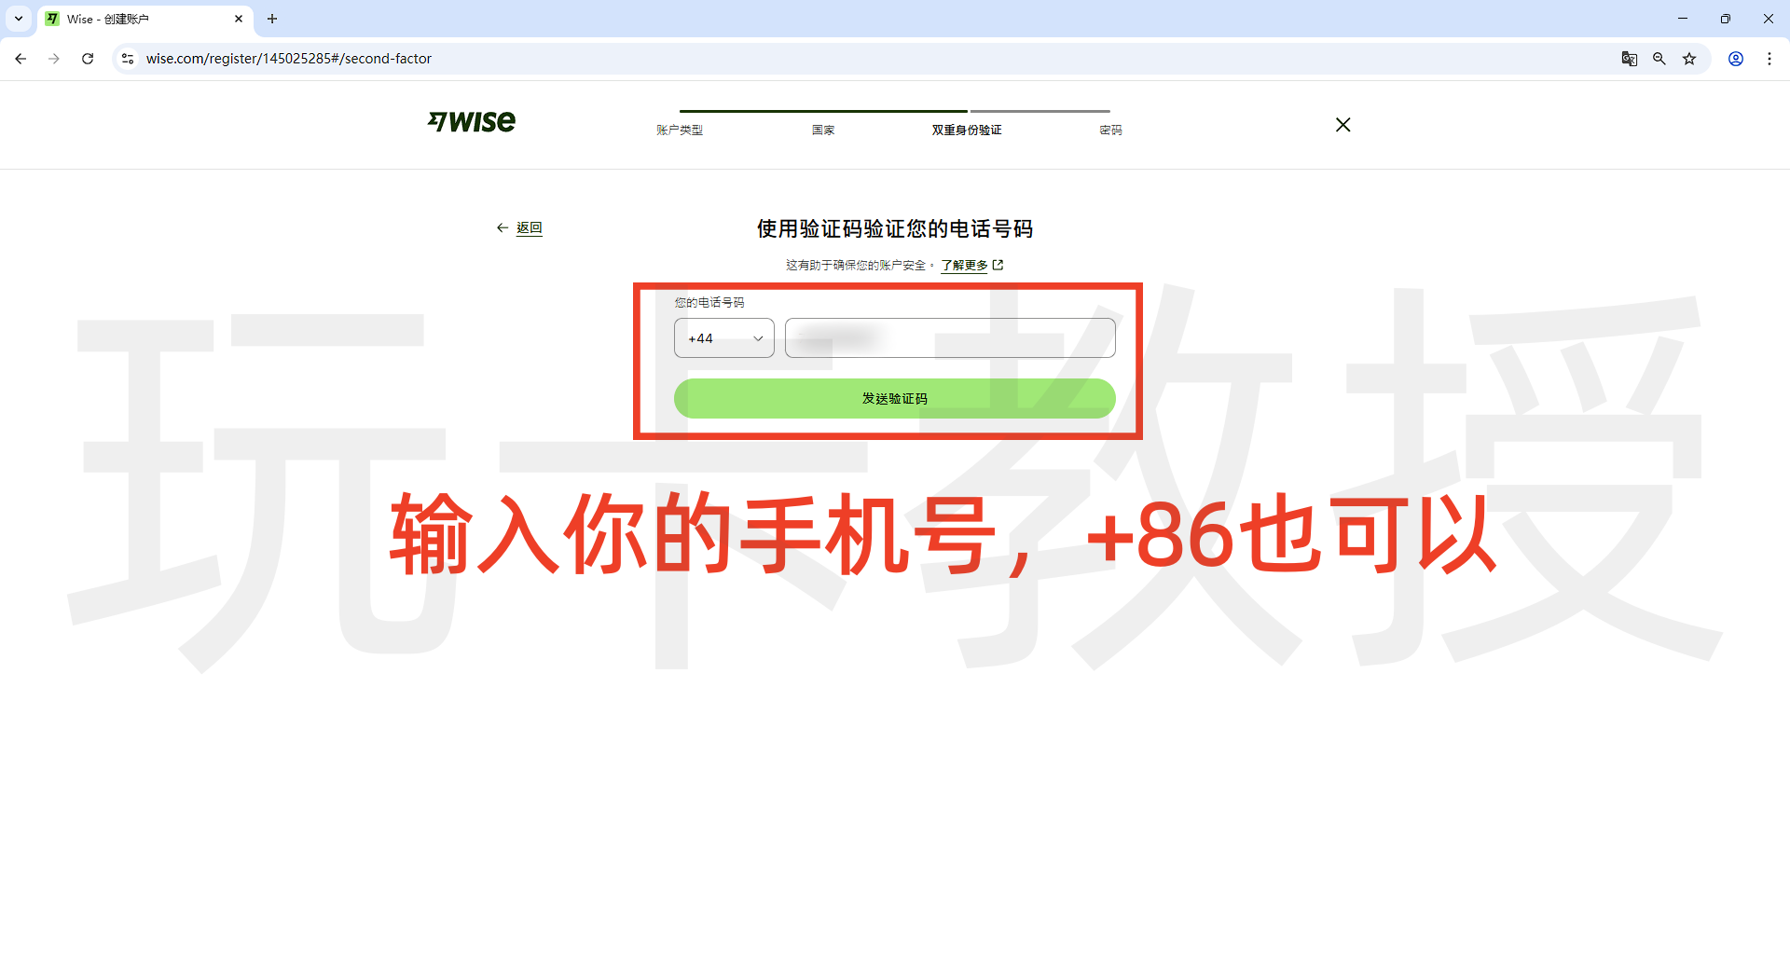Image resolution: width=1790 pixels, height=962 pixels.
Task: Click the zoom magnifier icon in address bar
Action: coord(1659,59)
